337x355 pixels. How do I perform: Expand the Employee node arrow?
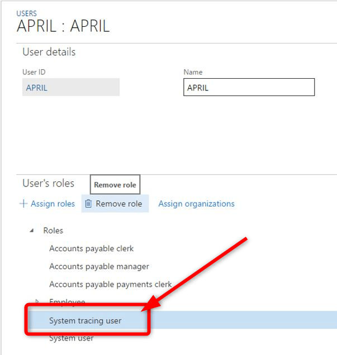click(38, 302)
